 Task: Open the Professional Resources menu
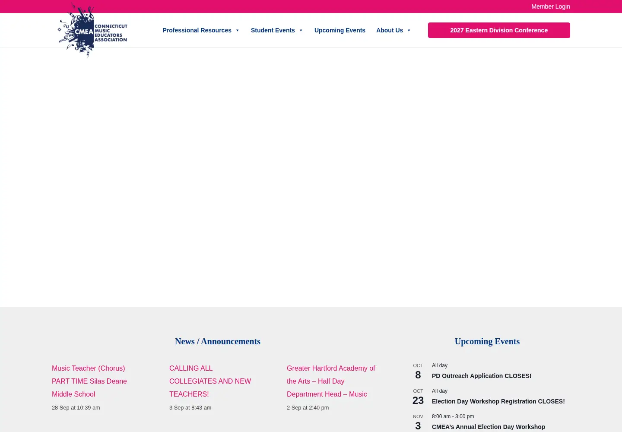tap(197, 30)
